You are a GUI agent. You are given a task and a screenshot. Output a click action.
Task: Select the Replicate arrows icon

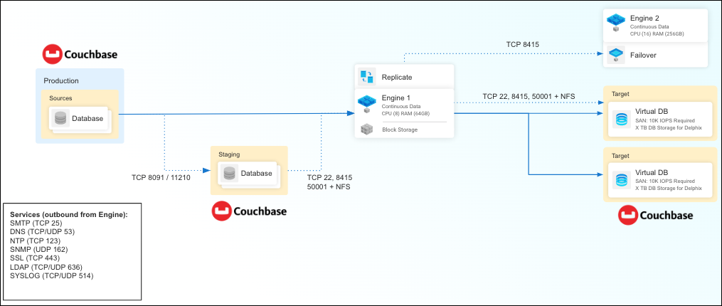(366, 77)
